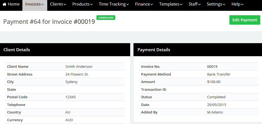Open the Templates menu
Screen dimensions: 262x124
click(171, 4)
